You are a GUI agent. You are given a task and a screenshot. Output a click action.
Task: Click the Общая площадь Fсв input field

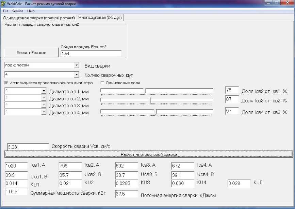click(91, 53)
